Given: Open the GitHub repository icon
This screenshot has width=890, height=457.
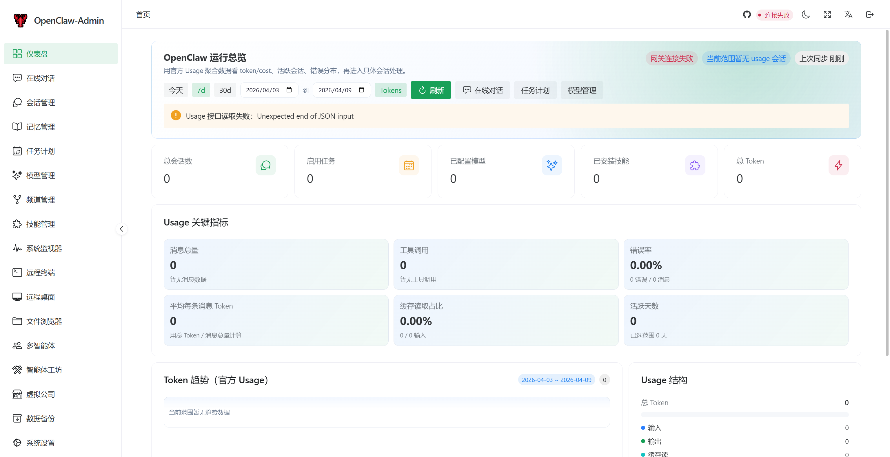Looking at the screenshot, I should (747, 14).
